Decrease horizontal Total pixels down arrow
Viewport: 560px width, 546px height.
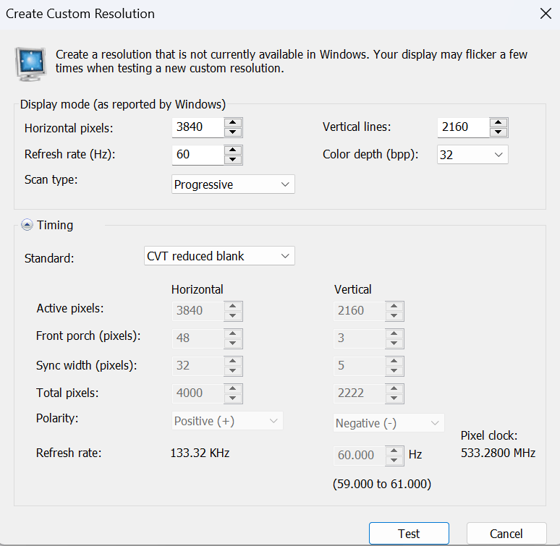click(233, 398)
